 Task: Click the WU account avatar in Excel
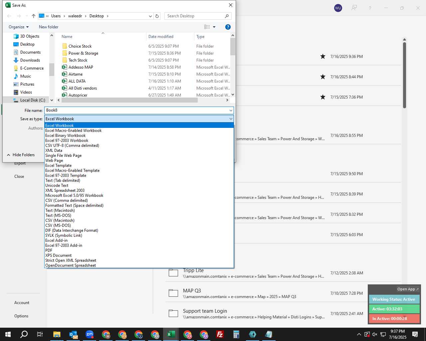338,8
